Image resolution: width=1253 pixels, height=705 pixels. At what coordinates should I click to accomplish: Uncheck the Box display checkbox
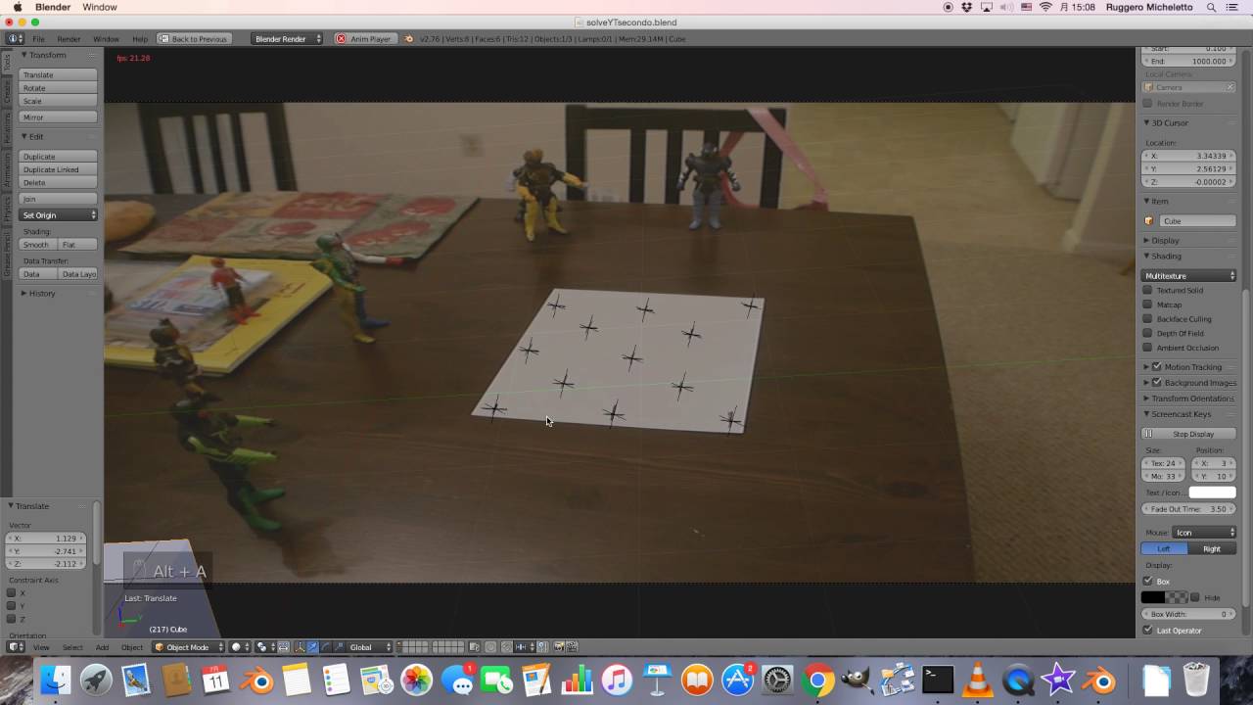click(1148, 582)
